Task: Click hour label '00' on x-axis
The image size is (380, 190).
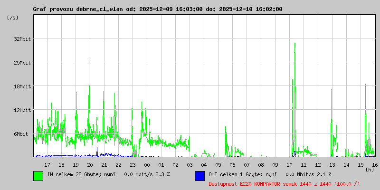Action: tap(147, 165)
